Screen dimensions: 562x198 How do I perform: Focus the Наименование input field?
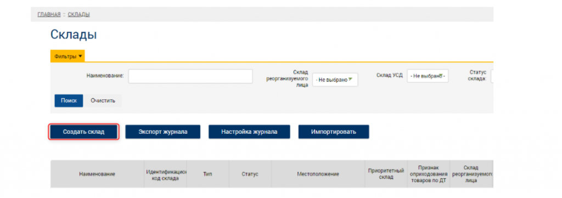coord(190,76)
